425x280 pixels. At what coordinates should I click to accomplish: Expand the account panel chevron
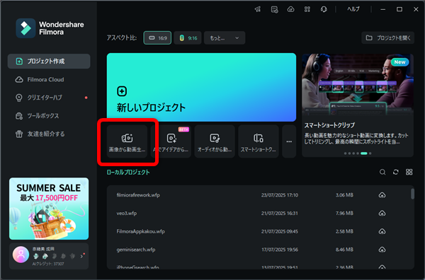pos(81,256)
